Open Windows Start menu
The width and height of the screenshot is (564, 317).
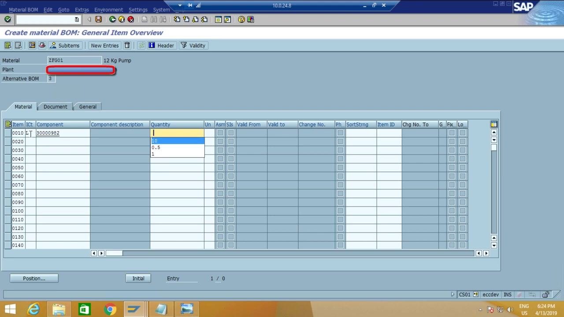click(10, 309)
